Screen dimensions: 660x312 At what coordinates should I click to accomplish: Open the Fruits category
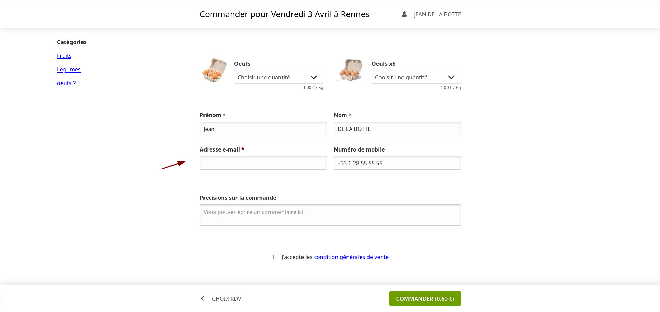(x=64, y=56)
